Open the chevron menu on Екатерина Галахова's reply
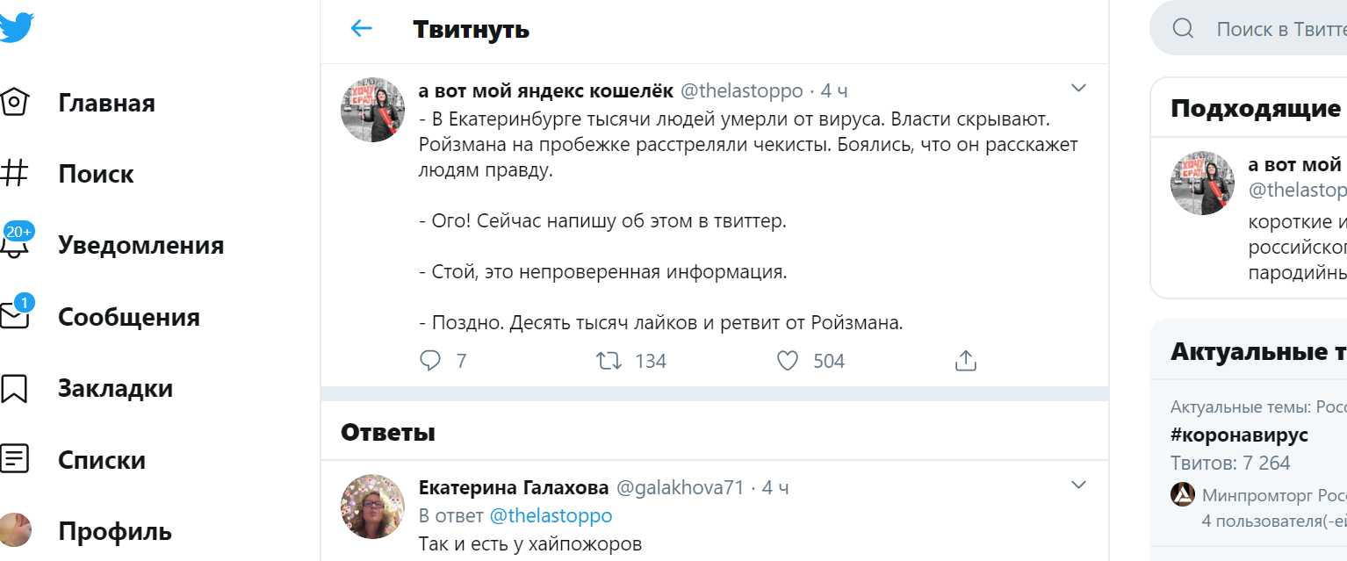This screenshot has height=561, width=1347. (1078, 485)
